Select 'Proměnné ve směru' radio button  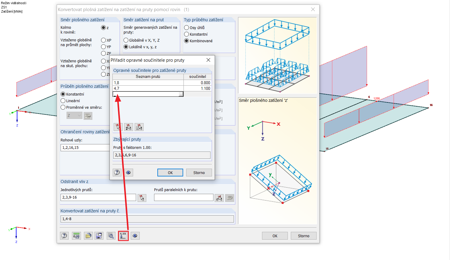(63, 107)
